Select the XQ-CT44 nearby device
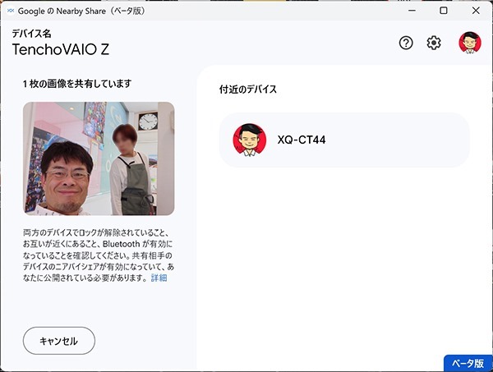This screenshot has width=493, height=372. tap(344, 140)
